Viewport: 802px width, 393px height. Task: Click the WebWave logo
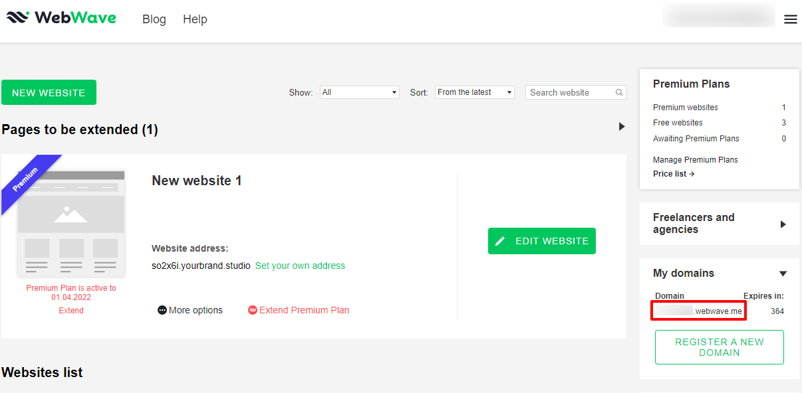(x=61, y=18)
